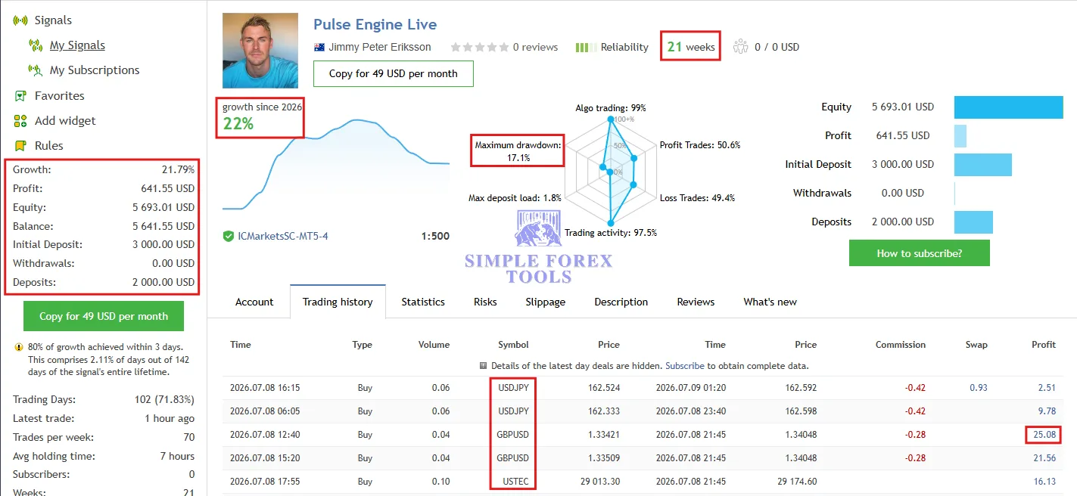
Task: Open the Risks tab
Action: 485,302
